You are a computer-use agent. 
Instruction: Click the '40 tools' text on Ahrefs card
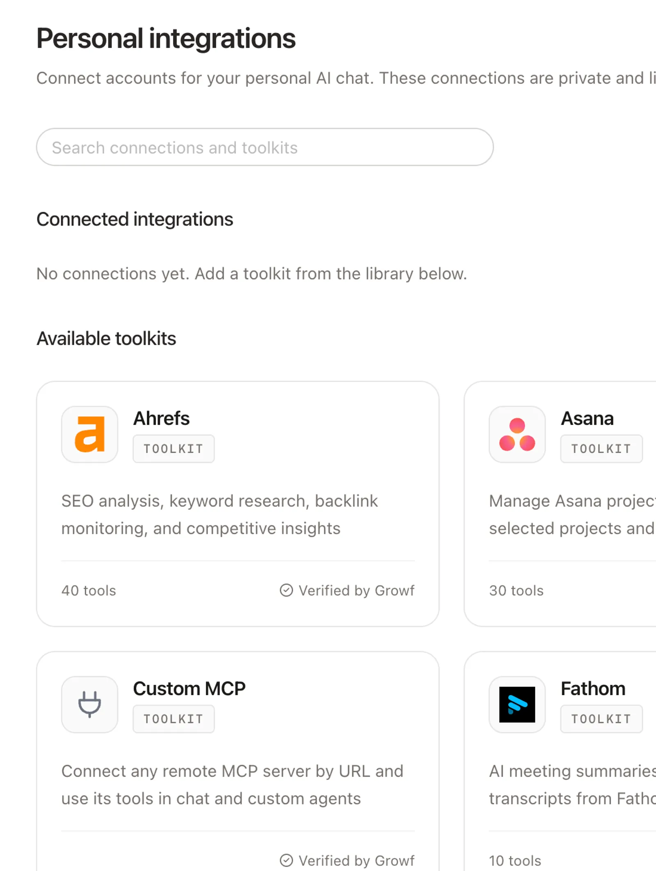pyautogui.click(x=89, y=591)
